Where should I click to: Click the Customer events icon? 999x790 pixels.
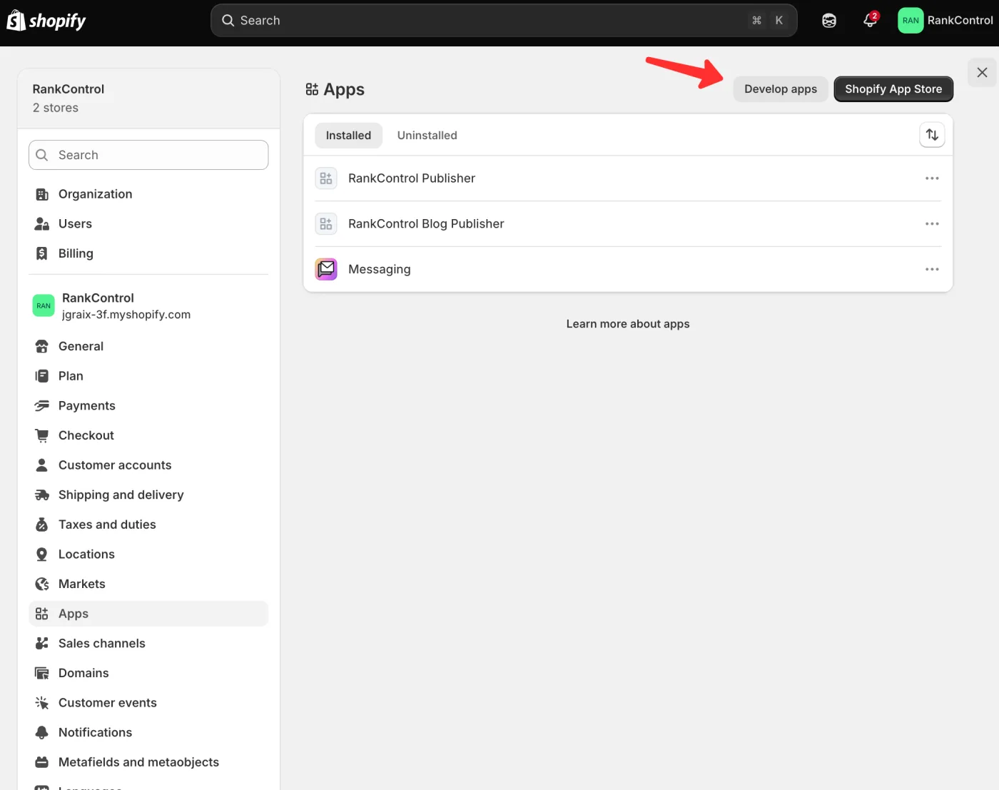tap(42, 703)
